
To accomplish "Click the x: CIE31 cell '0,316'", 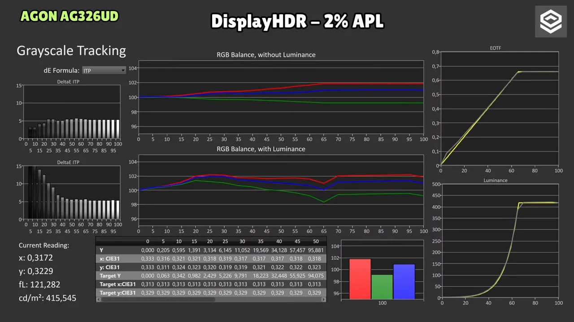I will tap(163, 259).
